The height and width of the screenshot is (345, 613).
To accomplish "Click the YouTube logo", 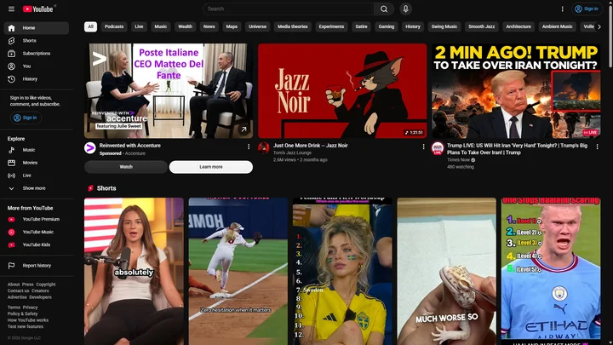I will pos(38,9).
